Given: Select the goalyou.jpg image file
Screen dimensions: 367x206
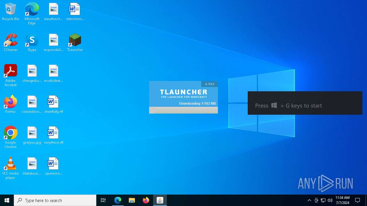Looking at the screenshot, I should coord(32,136).
